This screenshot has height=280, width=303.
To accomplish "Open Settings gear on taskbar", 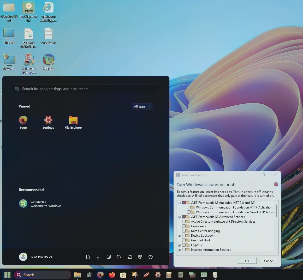I will (x=158, y=275).
